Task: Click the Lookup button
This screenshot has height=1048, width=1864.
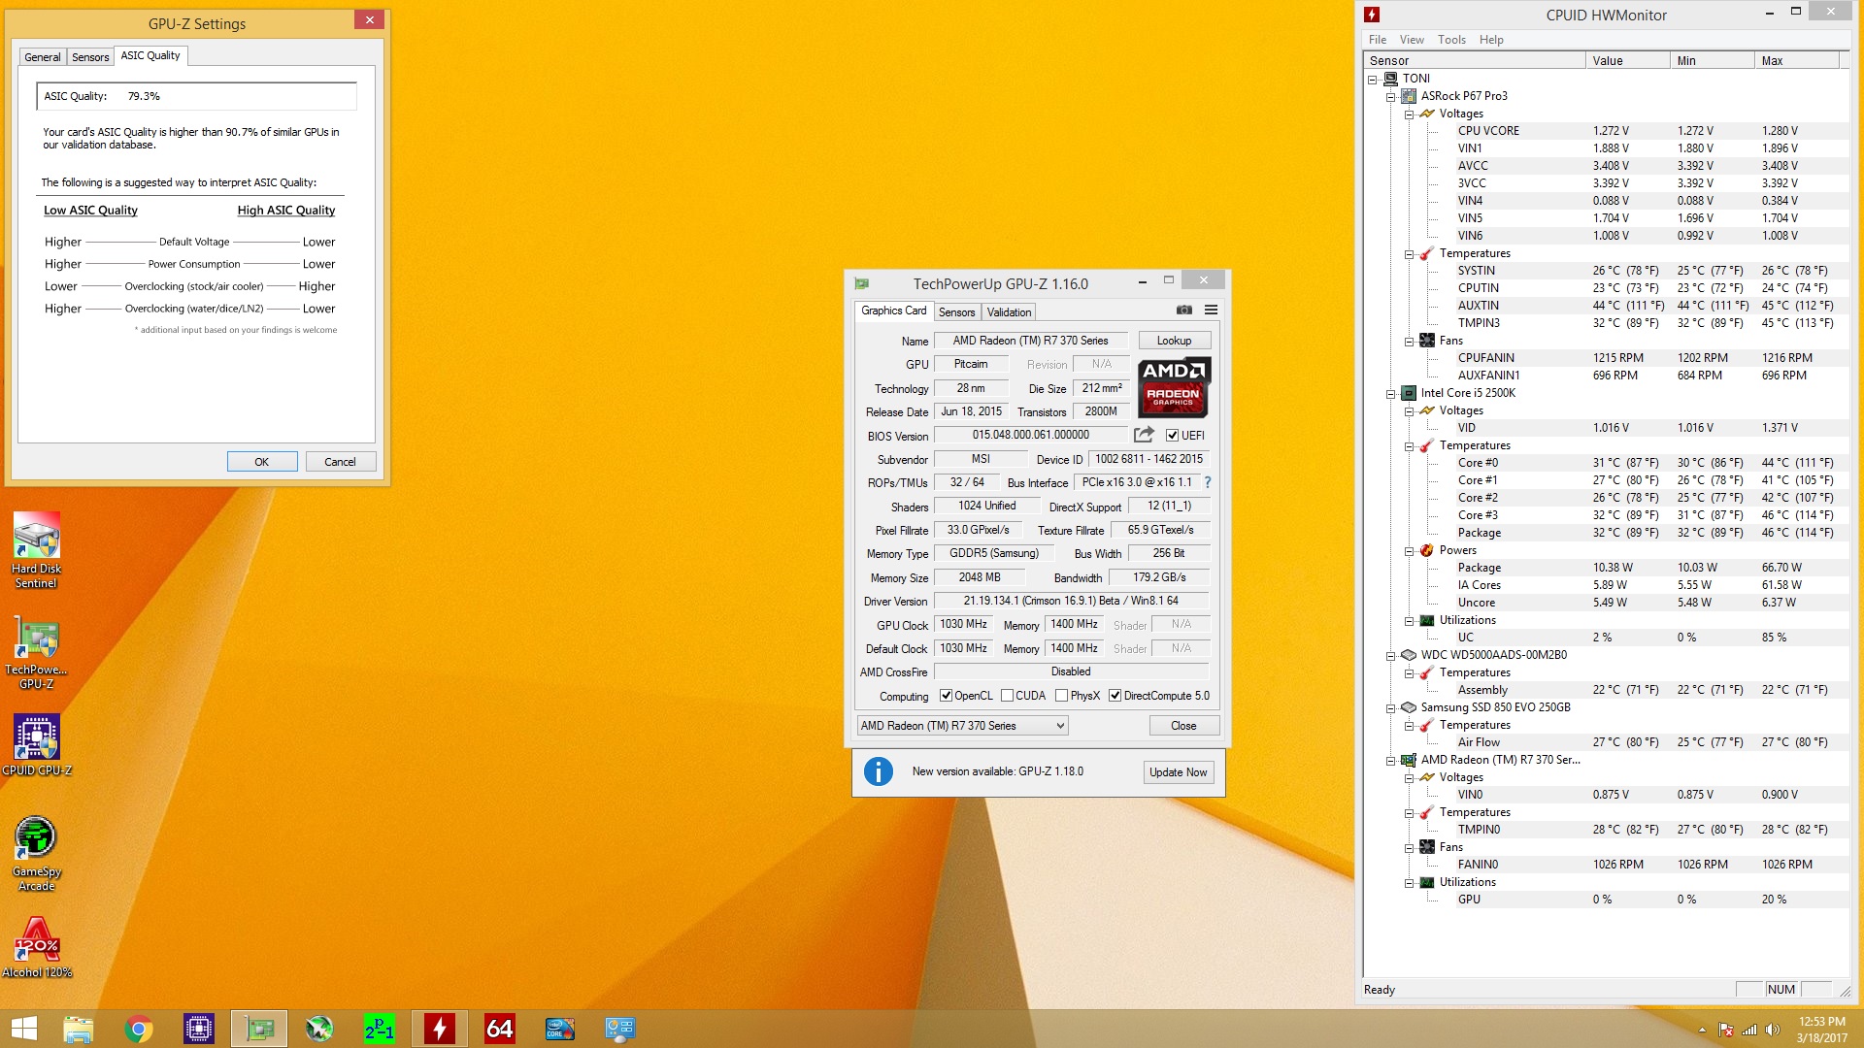Action: coord(1174,341)
